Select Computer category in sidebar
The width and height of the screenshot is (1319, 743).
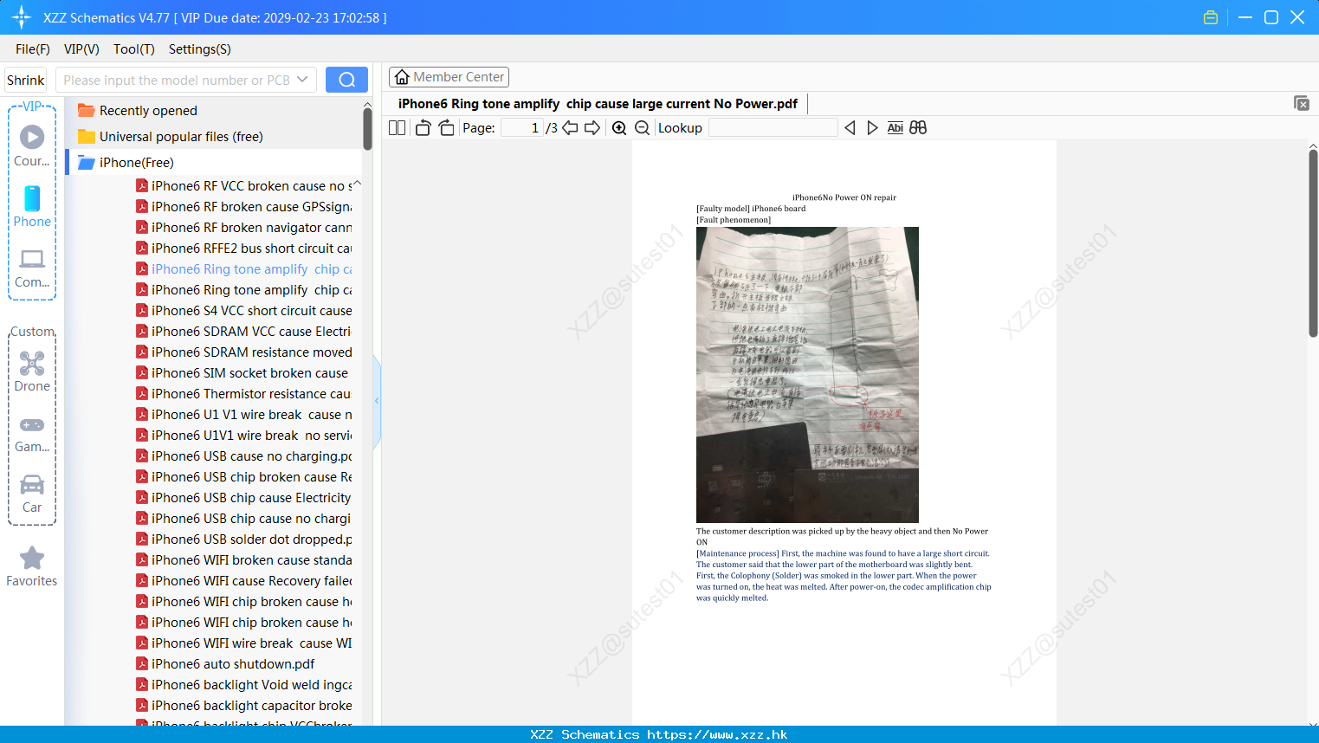pos(32,268)
